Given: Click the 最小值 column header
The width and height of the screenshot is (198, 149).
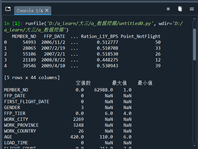Looking at the screenshot, I should point(145,83).
